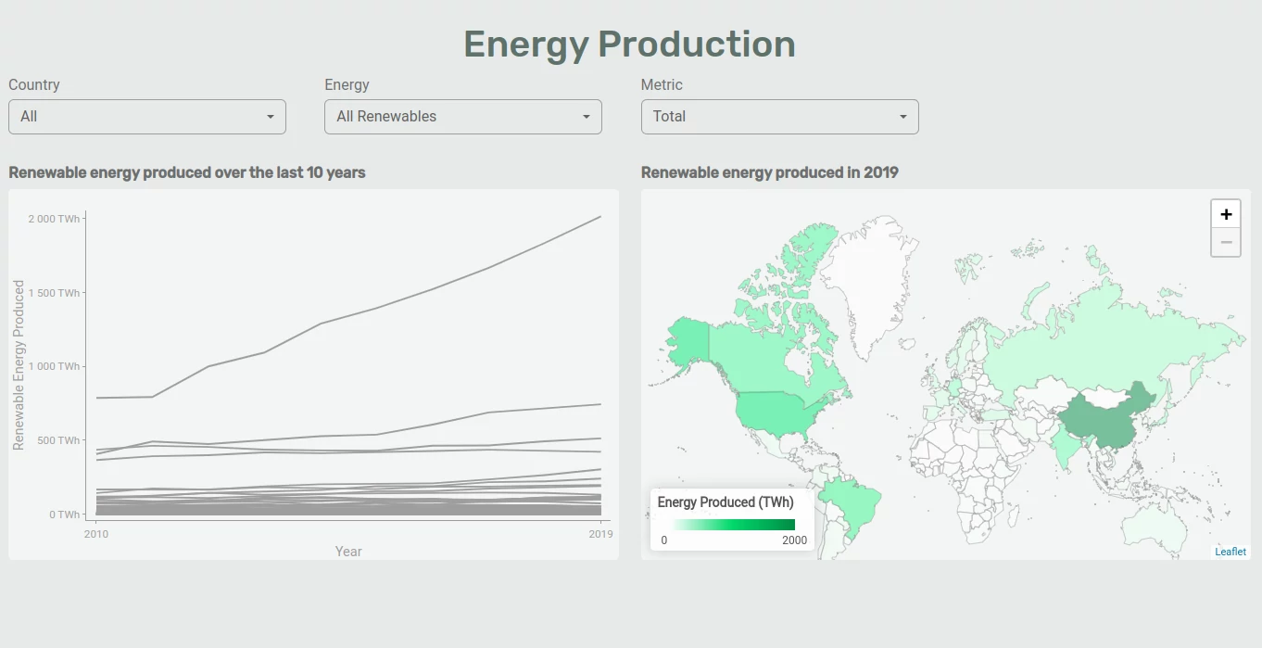1262x648 pixels.
Task: Click the Country field label
Action: [34, 84]
